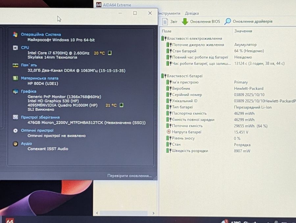The height and width of the screenshot is (223, 296).
Task: Click the horizontal scrollbar left arrow
Action: point(97,213)
